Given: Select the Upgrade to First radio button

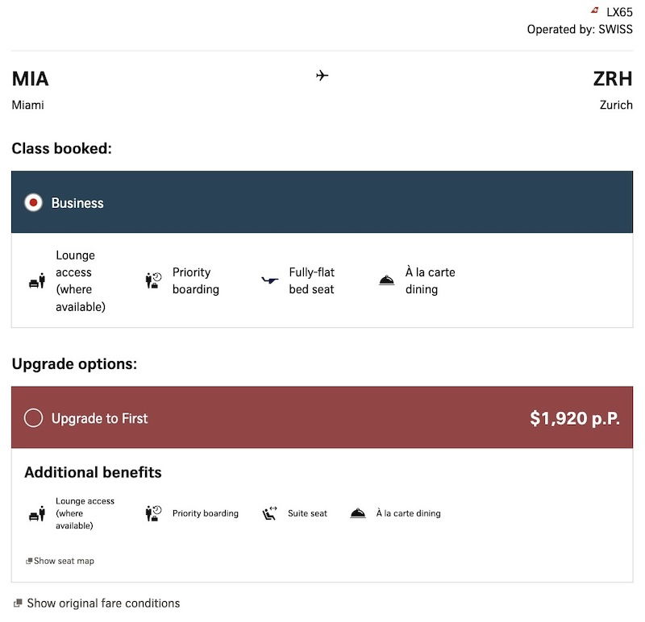Looking at the screenshot, I should click(33, 418).
